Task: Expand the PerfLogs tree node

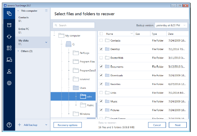Action: (x=69, y=53)
